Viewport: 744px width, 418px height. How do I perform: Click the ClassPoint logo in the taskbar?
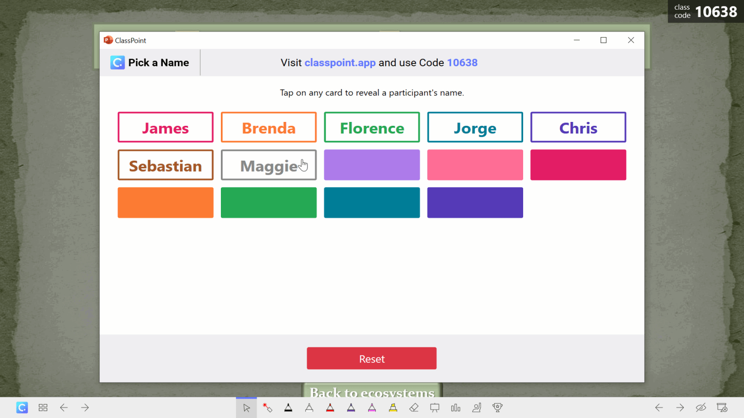(22, 407)
